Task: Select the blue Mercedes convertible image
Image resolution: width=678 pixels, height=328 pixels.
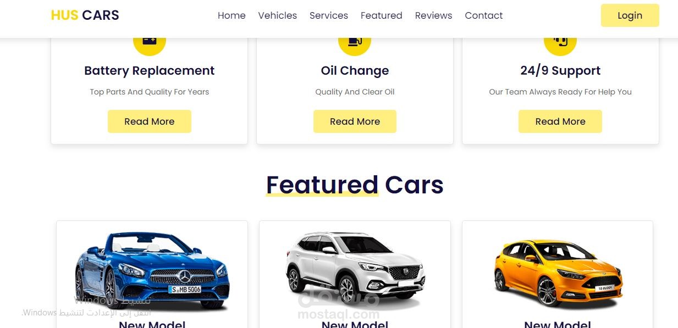Action: click(x=152, y=270)
